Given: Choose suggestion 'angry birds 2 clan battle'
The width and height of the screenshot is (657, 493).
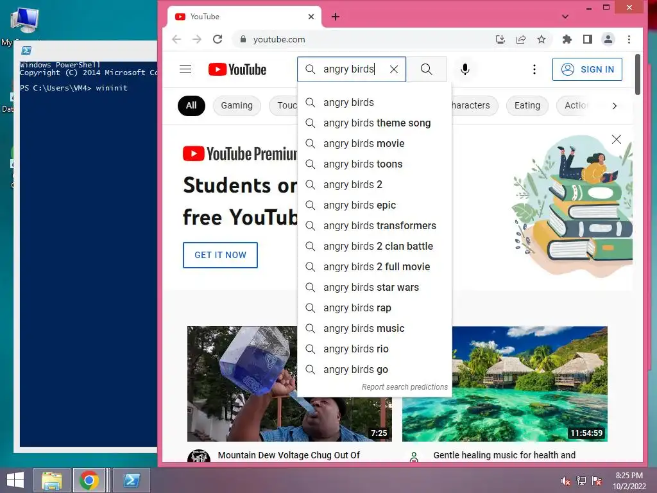Looking at the screenshot, I should click(375, 246).
